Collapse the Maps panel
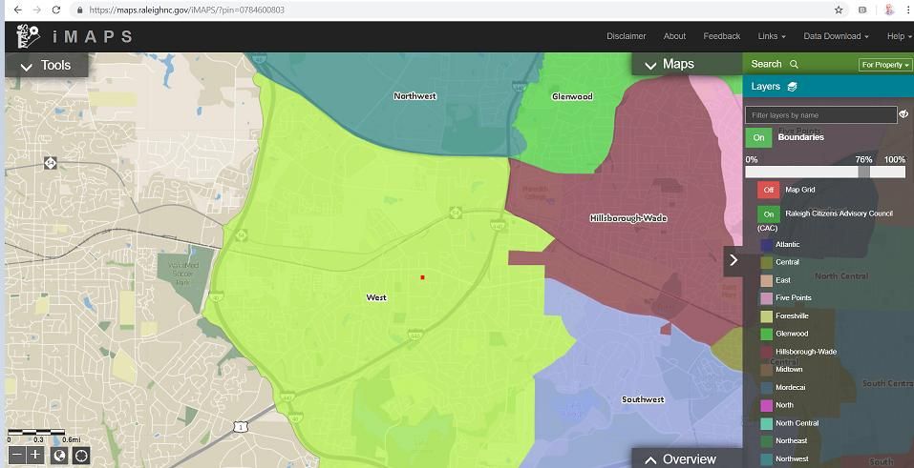 (687, 64)
